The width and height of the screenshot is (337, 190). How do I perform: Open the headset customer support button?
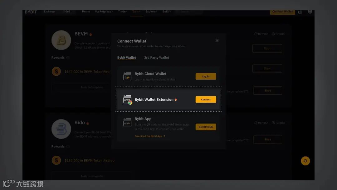click(305, 161)
